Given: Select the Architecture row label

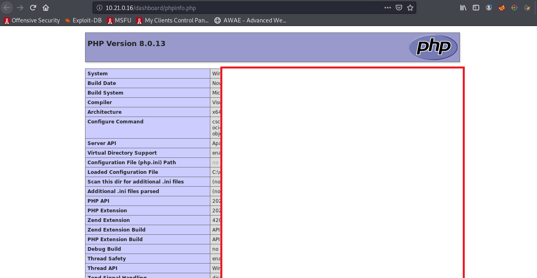Looking at the screenshot, I should tap(104, 112).
